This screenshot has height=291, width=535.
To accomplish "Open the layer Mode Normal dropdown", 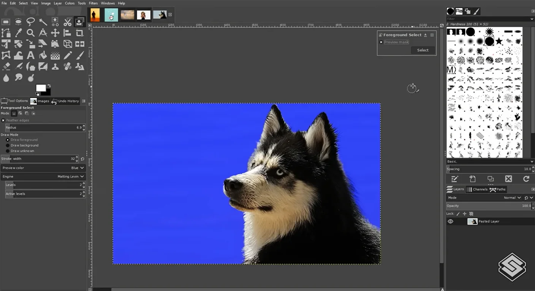I will tap(485, 198).
